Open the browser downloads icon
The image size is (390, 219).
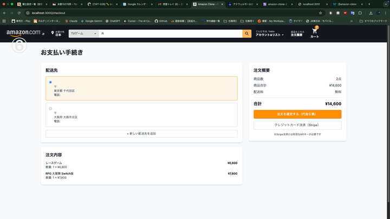pos(370,13)
